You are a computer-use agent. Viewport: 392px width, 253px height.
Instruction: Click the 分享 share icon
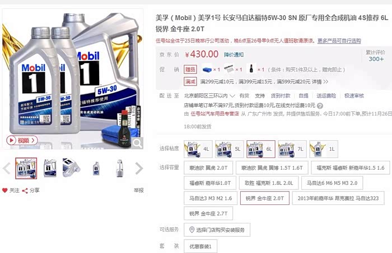[25, 190]
